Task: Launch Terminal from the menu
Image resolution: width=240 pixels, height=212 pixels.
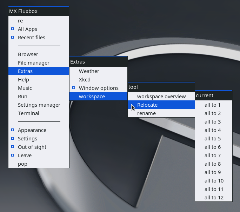Action: click(x=39, y=113)
